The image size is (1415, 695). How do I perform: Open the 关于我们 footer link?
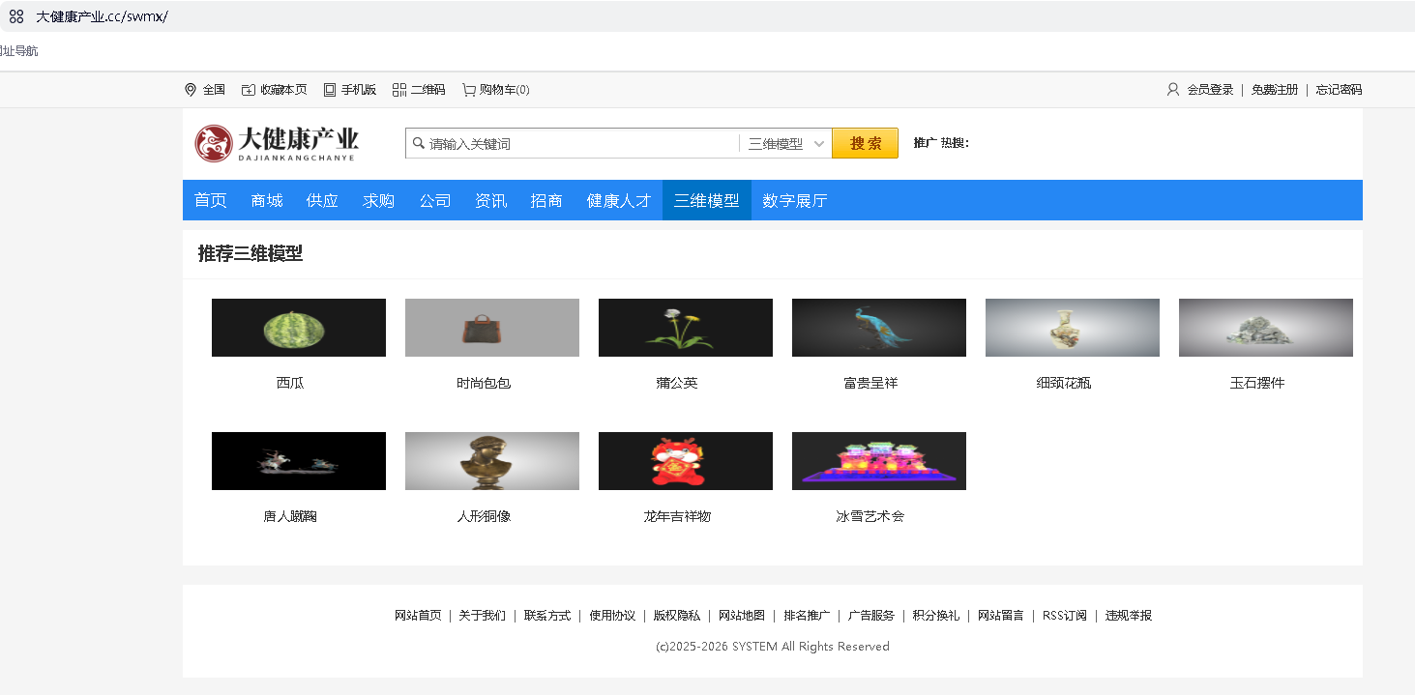(483, 616)
